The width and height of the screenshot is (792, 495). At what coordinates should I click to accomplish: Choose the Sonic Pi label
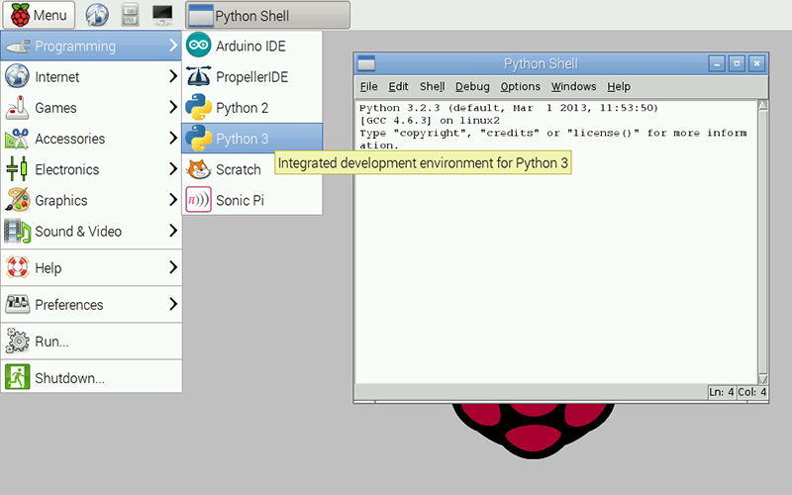[x=240, y=201]
